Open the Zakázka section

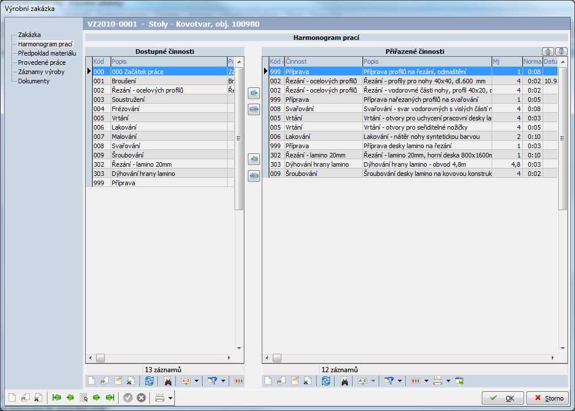(x=30, y=35)
